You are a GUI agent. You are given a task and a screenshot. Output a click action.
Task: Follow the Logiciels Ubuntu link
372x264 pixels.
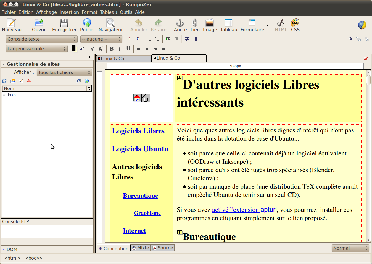(x=140, y=149)
